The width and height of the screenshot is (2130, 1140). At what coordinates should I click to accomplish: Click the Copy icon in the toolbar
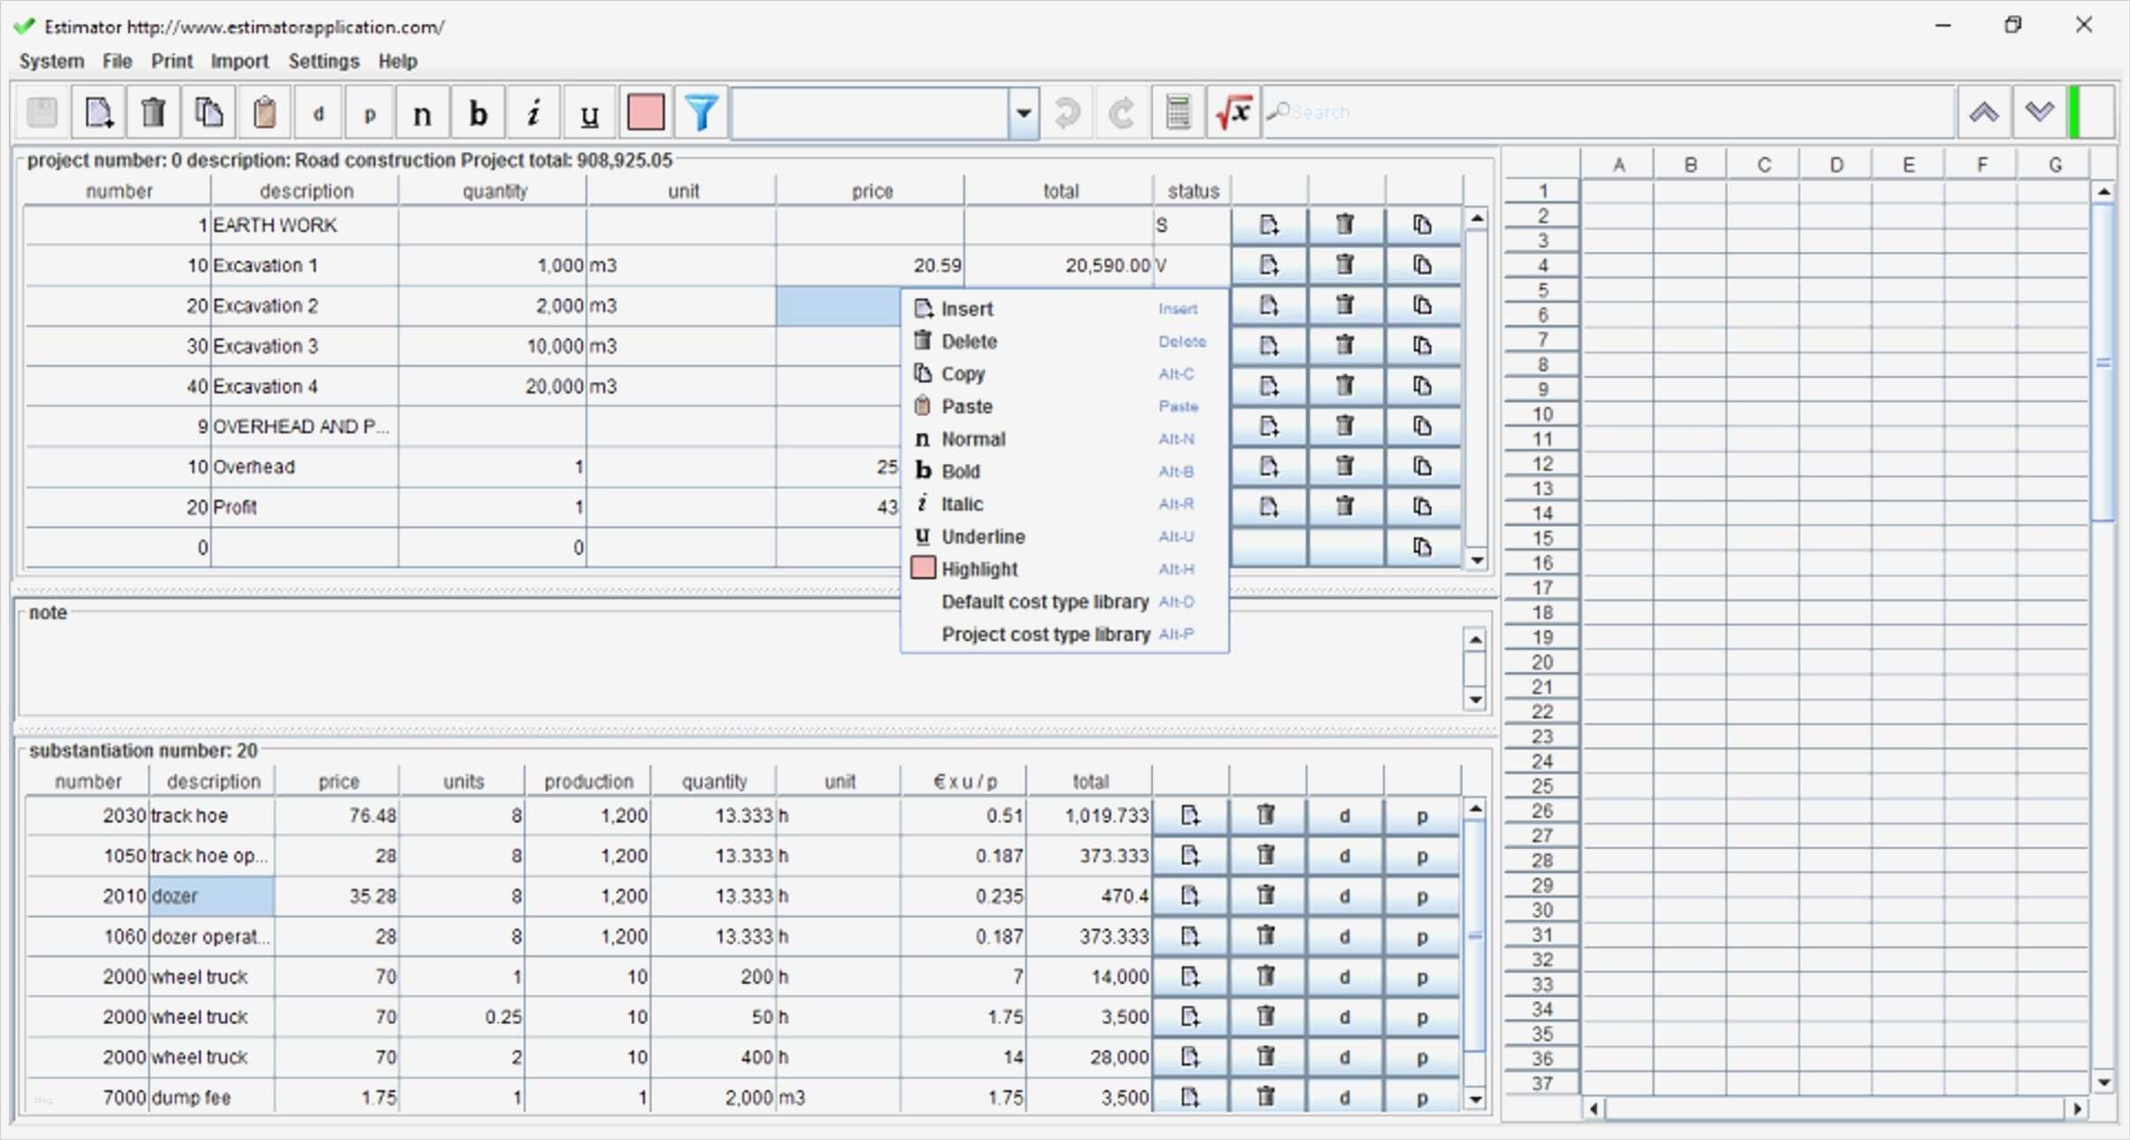click(x=207, y=111)
